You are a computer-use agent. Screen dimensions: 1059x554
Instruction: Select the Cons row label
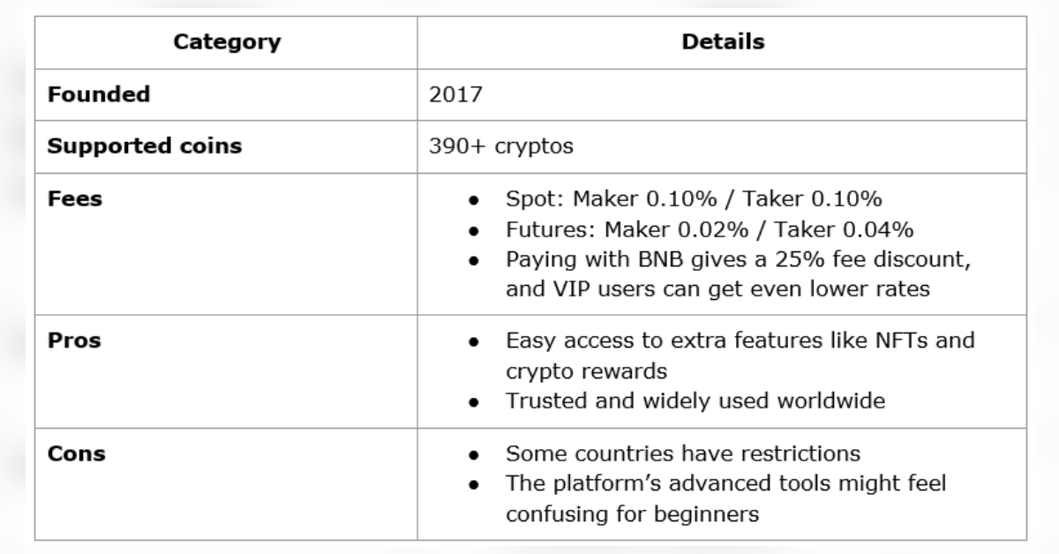click(76, 454)
